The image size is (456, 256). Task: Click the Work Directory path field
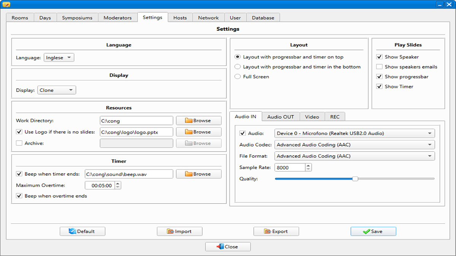[136, 121]
